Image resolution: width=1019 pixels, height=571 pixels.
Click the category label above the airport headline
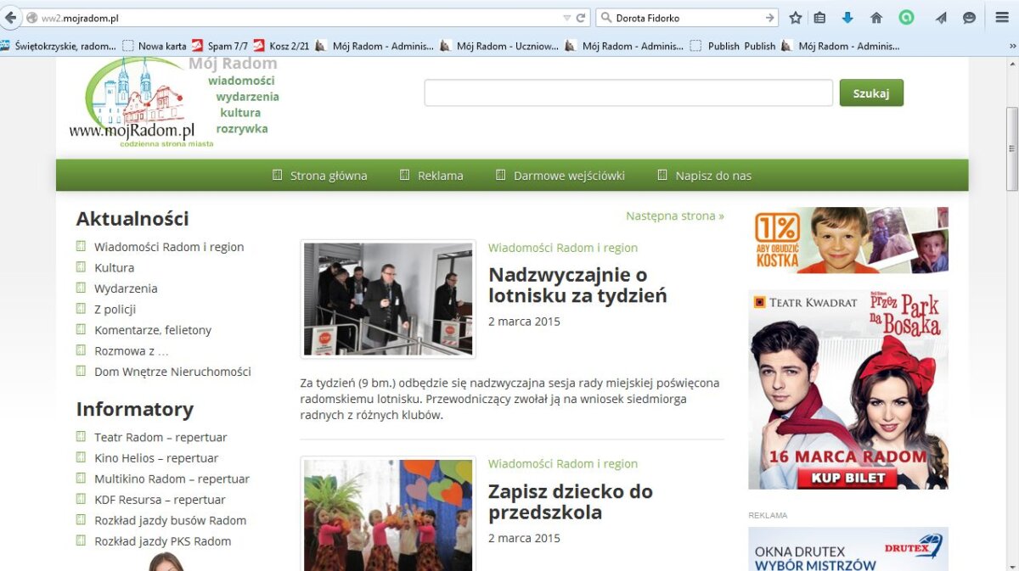pos(563,248)
